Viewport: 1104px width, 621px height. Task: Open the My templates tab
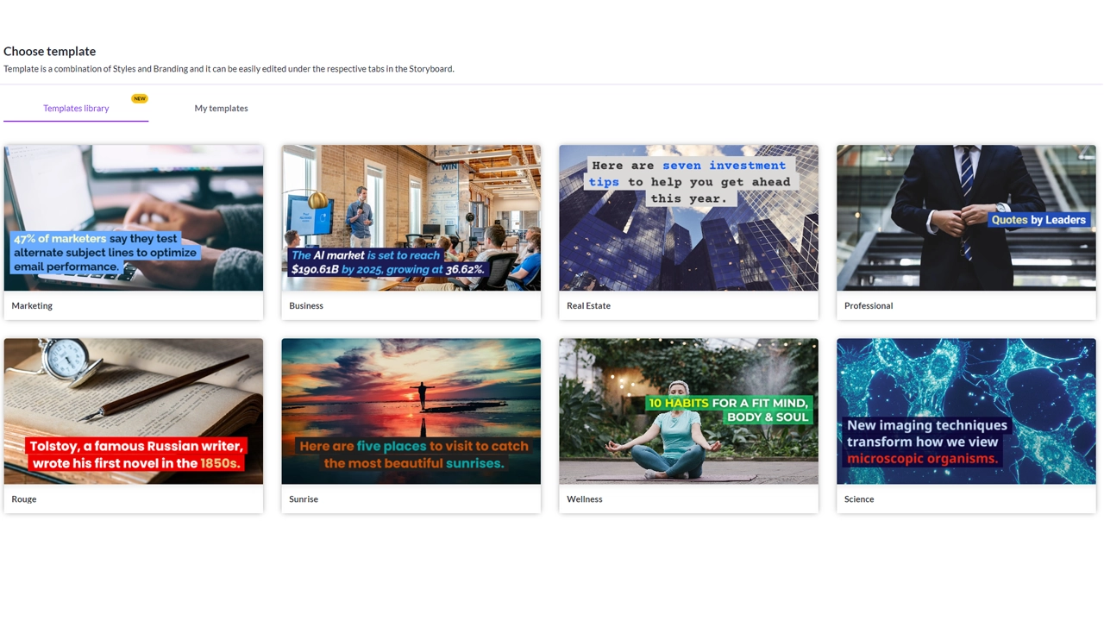(221, 108)
